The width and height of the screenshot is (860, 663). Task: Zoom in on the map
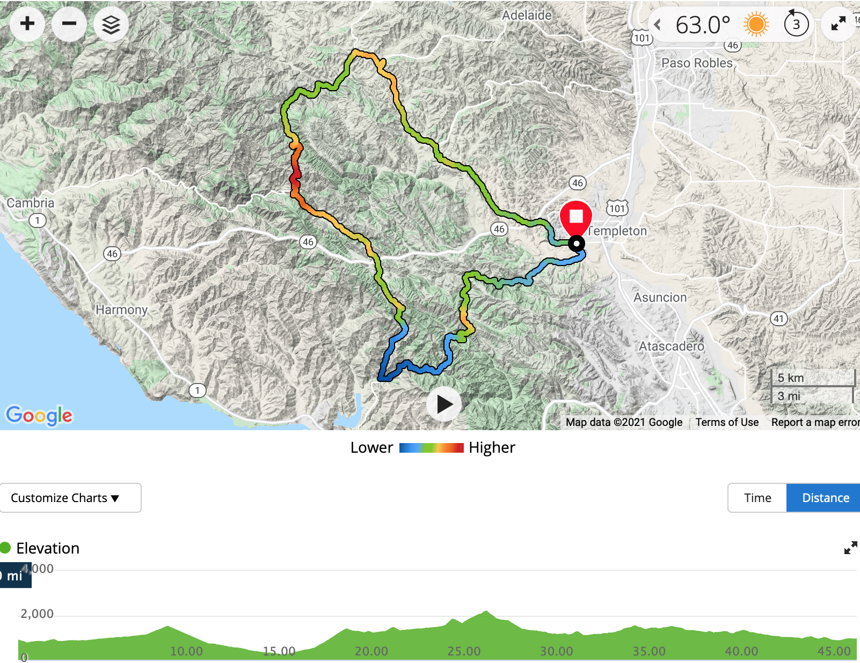tap(27, 24)
